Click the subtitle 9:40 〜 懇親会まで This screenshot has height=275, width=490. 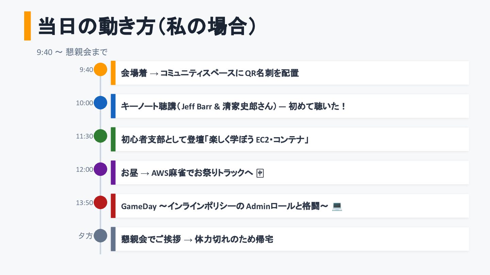[72, 52]
